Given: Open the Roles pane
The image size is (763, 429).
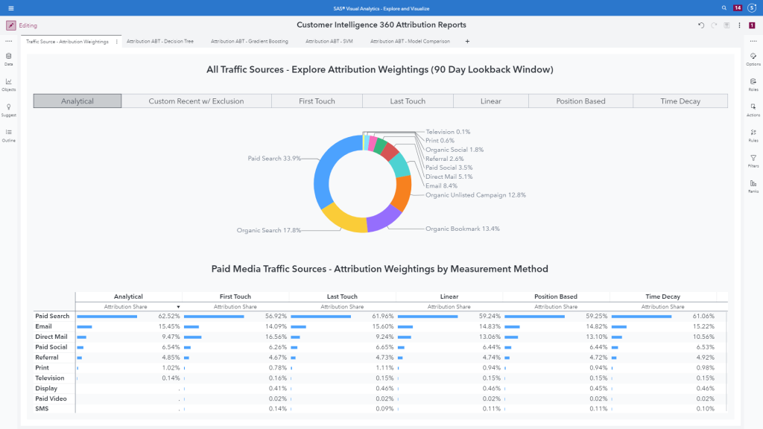Looking at the screenshot, I should click(753, 83).
